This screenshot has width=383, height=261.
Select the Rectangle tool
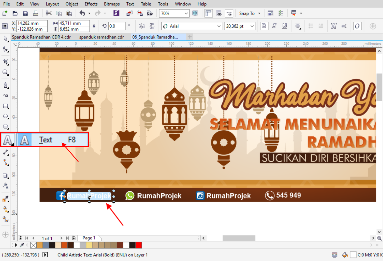tap(5, 106)
